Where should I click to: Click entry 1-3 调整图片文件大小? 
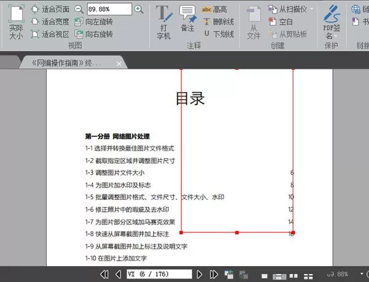115,173
